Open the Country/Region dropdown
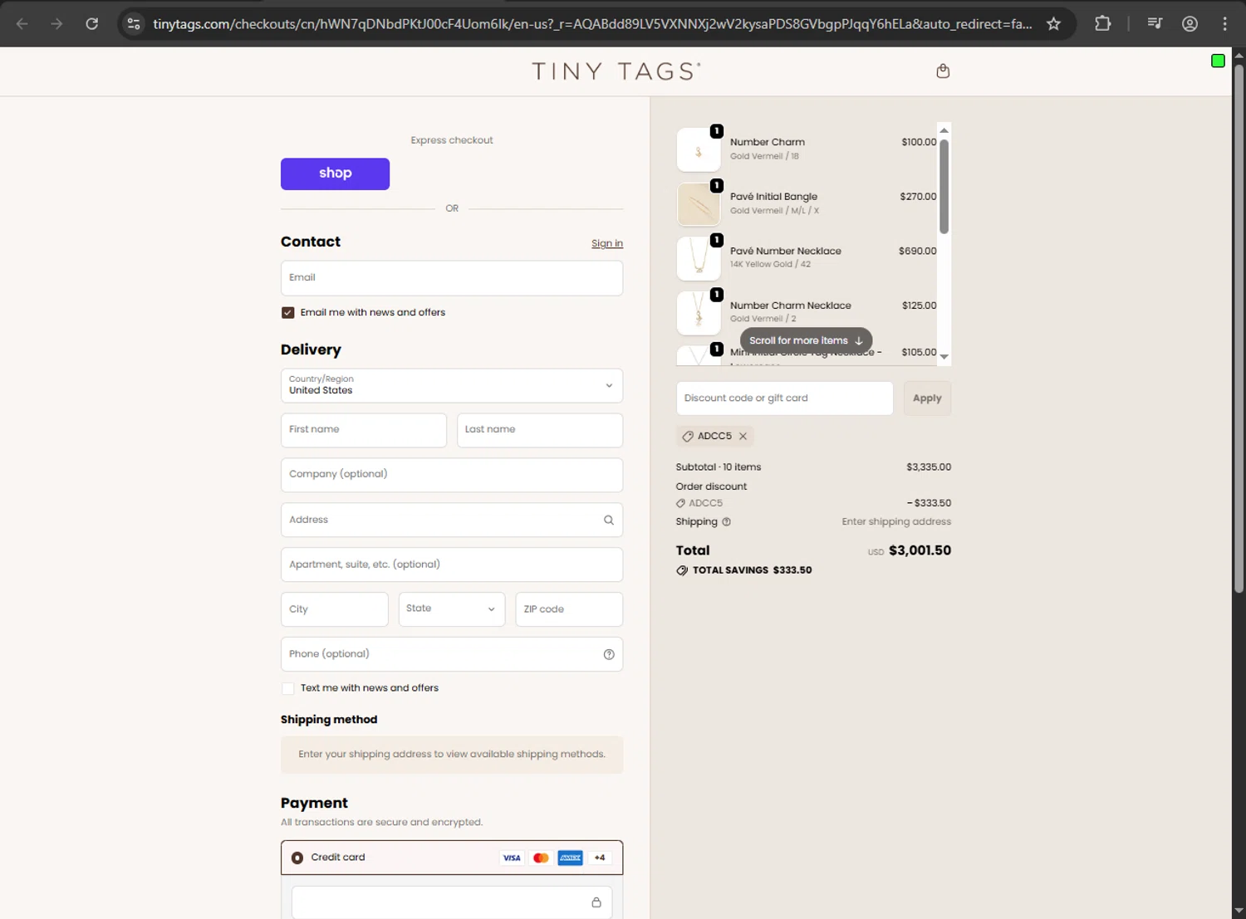 (x=452, y=385)
